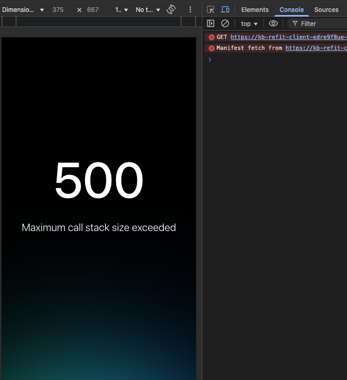Screen dimensions: 347x380
Task: Switch to the Elements tab
Action: coord(255,10)
